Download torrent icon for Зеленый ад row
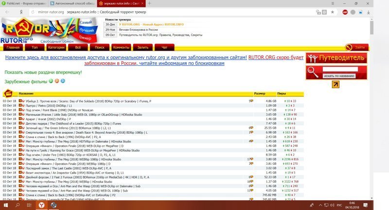The width and height of the screenshot is (389, 210). pos(20,128)
